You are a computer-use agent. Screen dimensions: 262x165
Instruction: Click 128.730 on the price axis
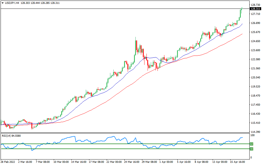click(255, 5)
